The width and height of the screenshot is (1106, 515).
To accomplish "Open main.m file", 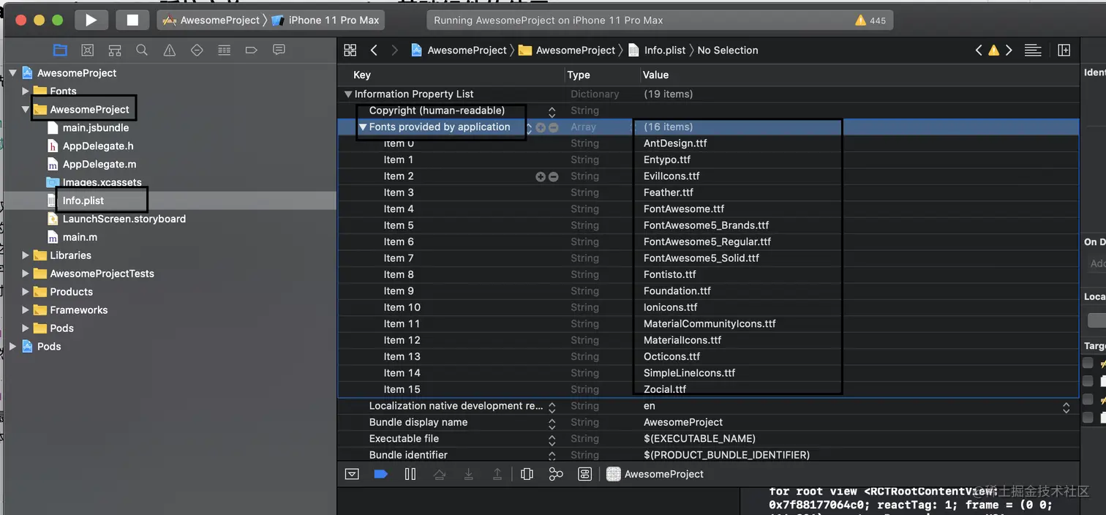I will pyautogui.click(x=80, y=237).
